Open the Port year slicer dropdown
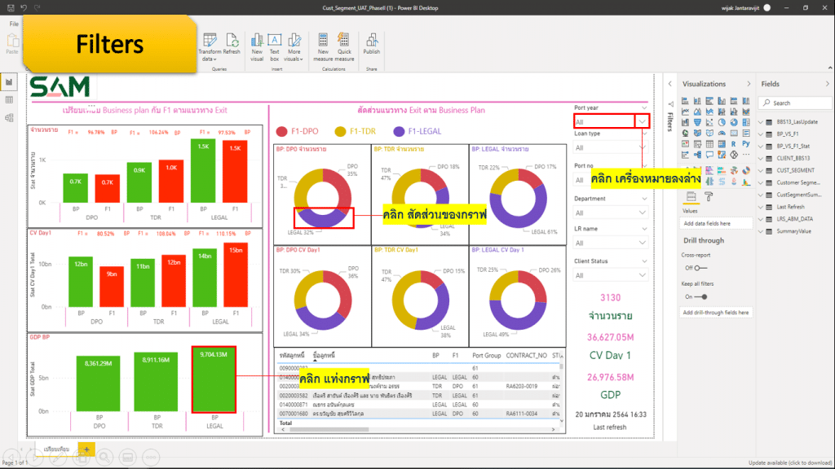The width and height of the screenshot is (835, 469). 643,121
